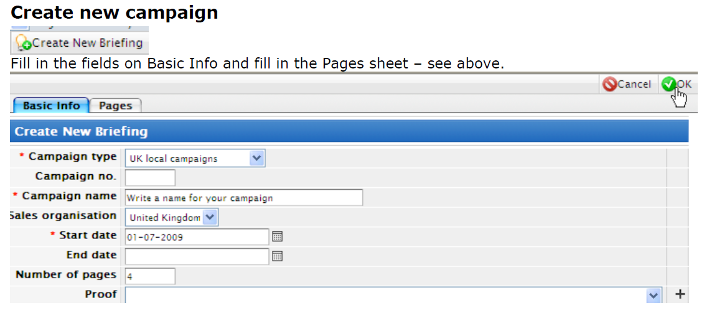
Task: Click the empty End date field
Action: pos(197,256)
